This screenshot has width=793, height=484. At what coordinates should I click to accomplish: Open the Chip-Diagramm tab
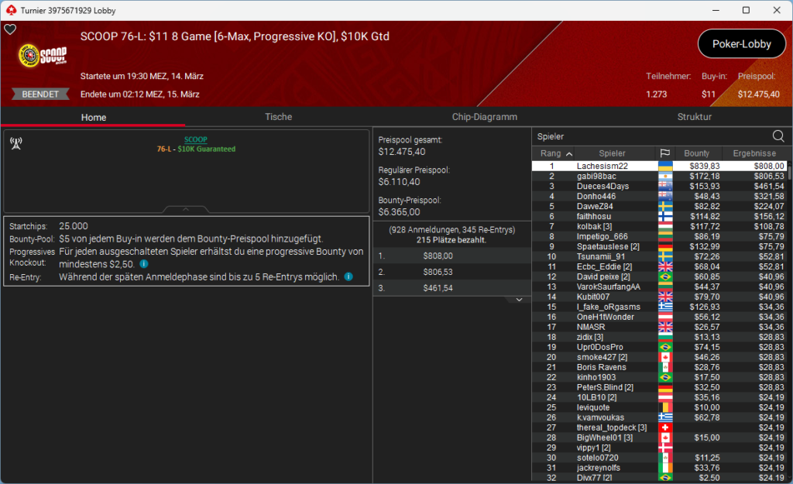484,117
